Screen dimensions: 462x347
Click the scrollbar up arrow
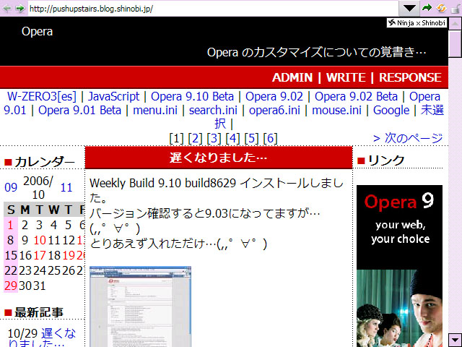[455, 23]
